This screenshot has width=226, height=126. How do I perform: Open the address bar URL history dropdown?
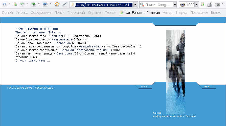point(135,5)
